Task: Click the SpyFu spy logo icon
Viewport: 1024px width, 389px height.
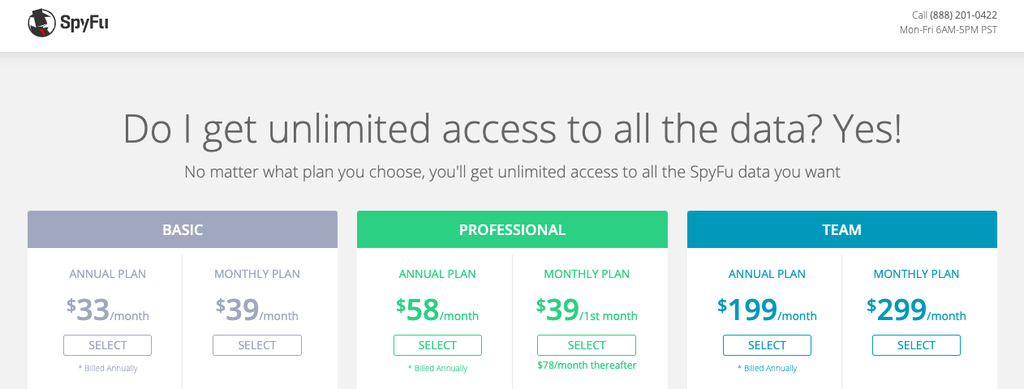Action: [41, 23]
